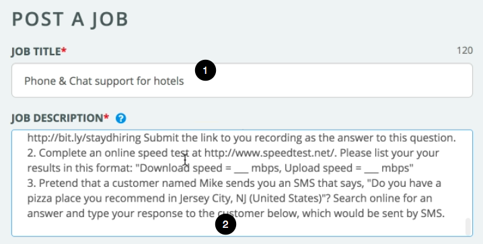This screenshot has height=244, width=483.
Task: Click the blue help icon beside Job Description
Action: [121, 118]
